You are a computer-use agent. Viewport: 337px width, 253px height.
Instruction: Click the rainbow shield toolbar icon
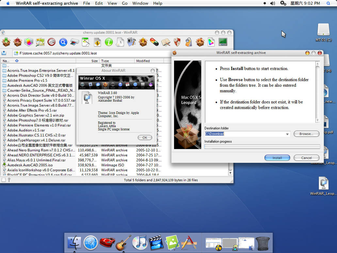(x=29, y=42)
